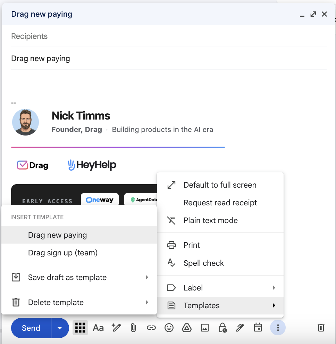The image size is (336, 344).
Task: Click the three-dot more options button
Action: (278, 328)
